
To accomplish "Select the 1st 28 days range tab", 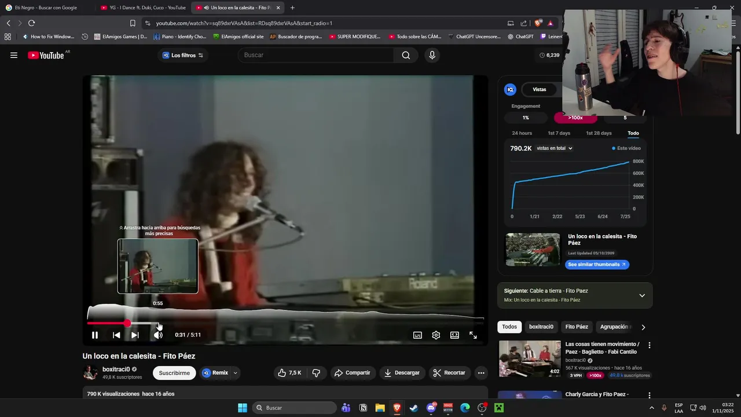I will [599, 133].
